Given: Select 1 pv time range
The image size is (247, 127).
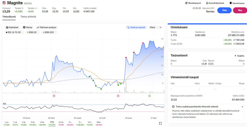Looking at the screenshot, I should point(6,123).
